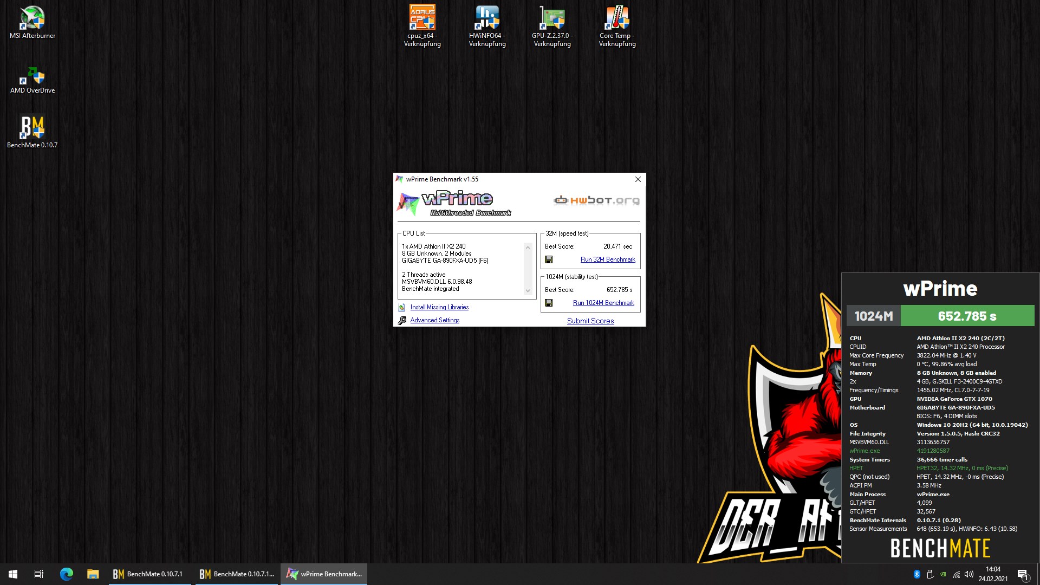Viewport: 1040px width, 585px height.
Task: Click the 'BenchMate integrated' line
Action: [x=431, y=289]
